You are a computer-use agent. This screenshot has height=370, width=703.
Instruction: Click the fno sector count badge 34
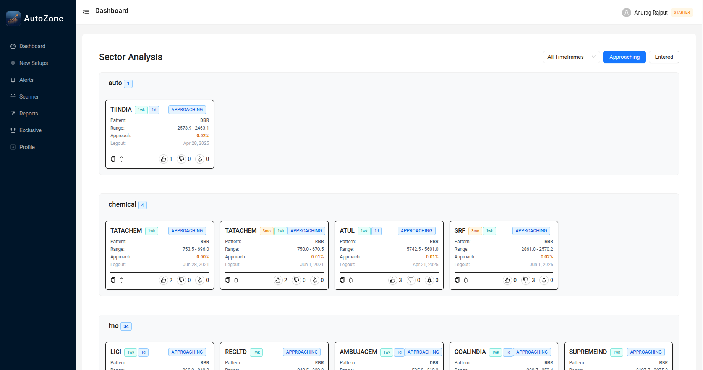(x=126, y=326)
